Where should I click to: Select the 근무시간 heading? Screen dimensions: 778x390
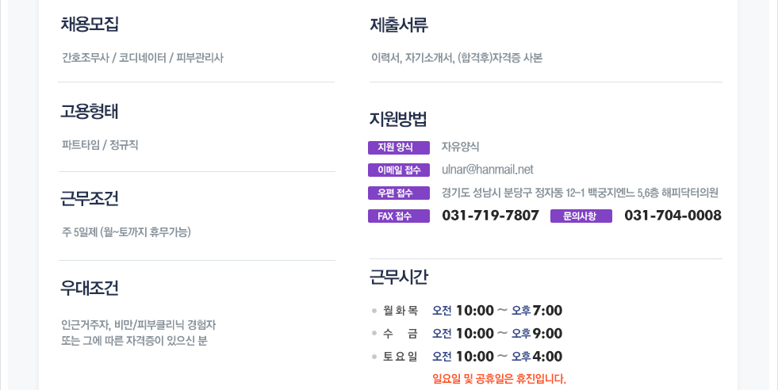pyautogui.click(x=398, y=277)
